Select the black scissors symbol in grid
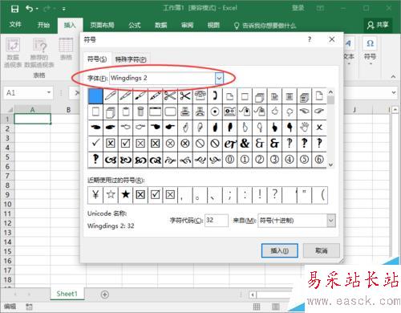Screen dimensions: 401x313 (x=185, y=96)
